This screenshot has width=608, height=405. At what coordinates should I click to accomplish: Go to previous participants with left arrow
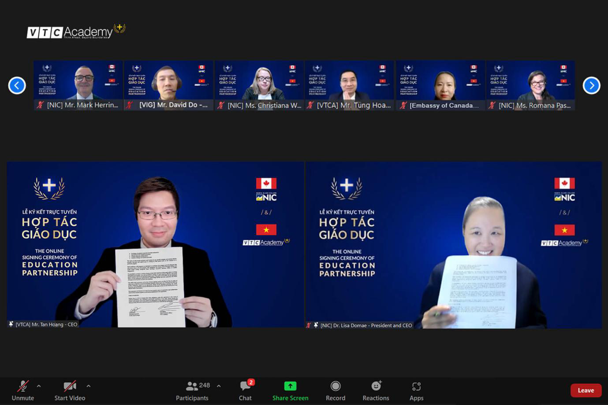click(17, 85)
